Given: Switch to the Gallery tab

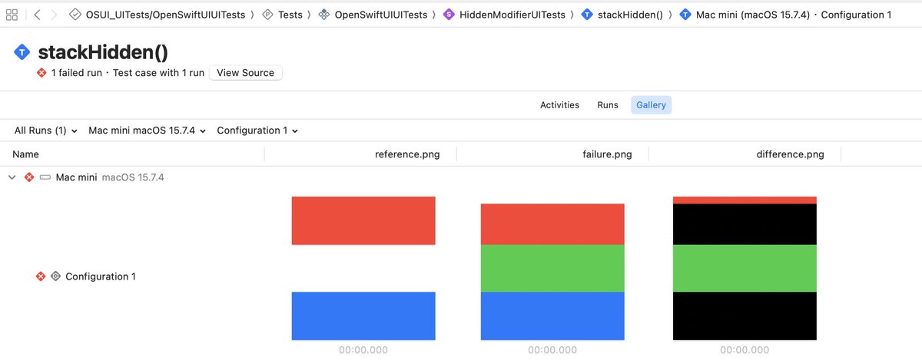Looking at the screenshot, I should coord(652,105).
